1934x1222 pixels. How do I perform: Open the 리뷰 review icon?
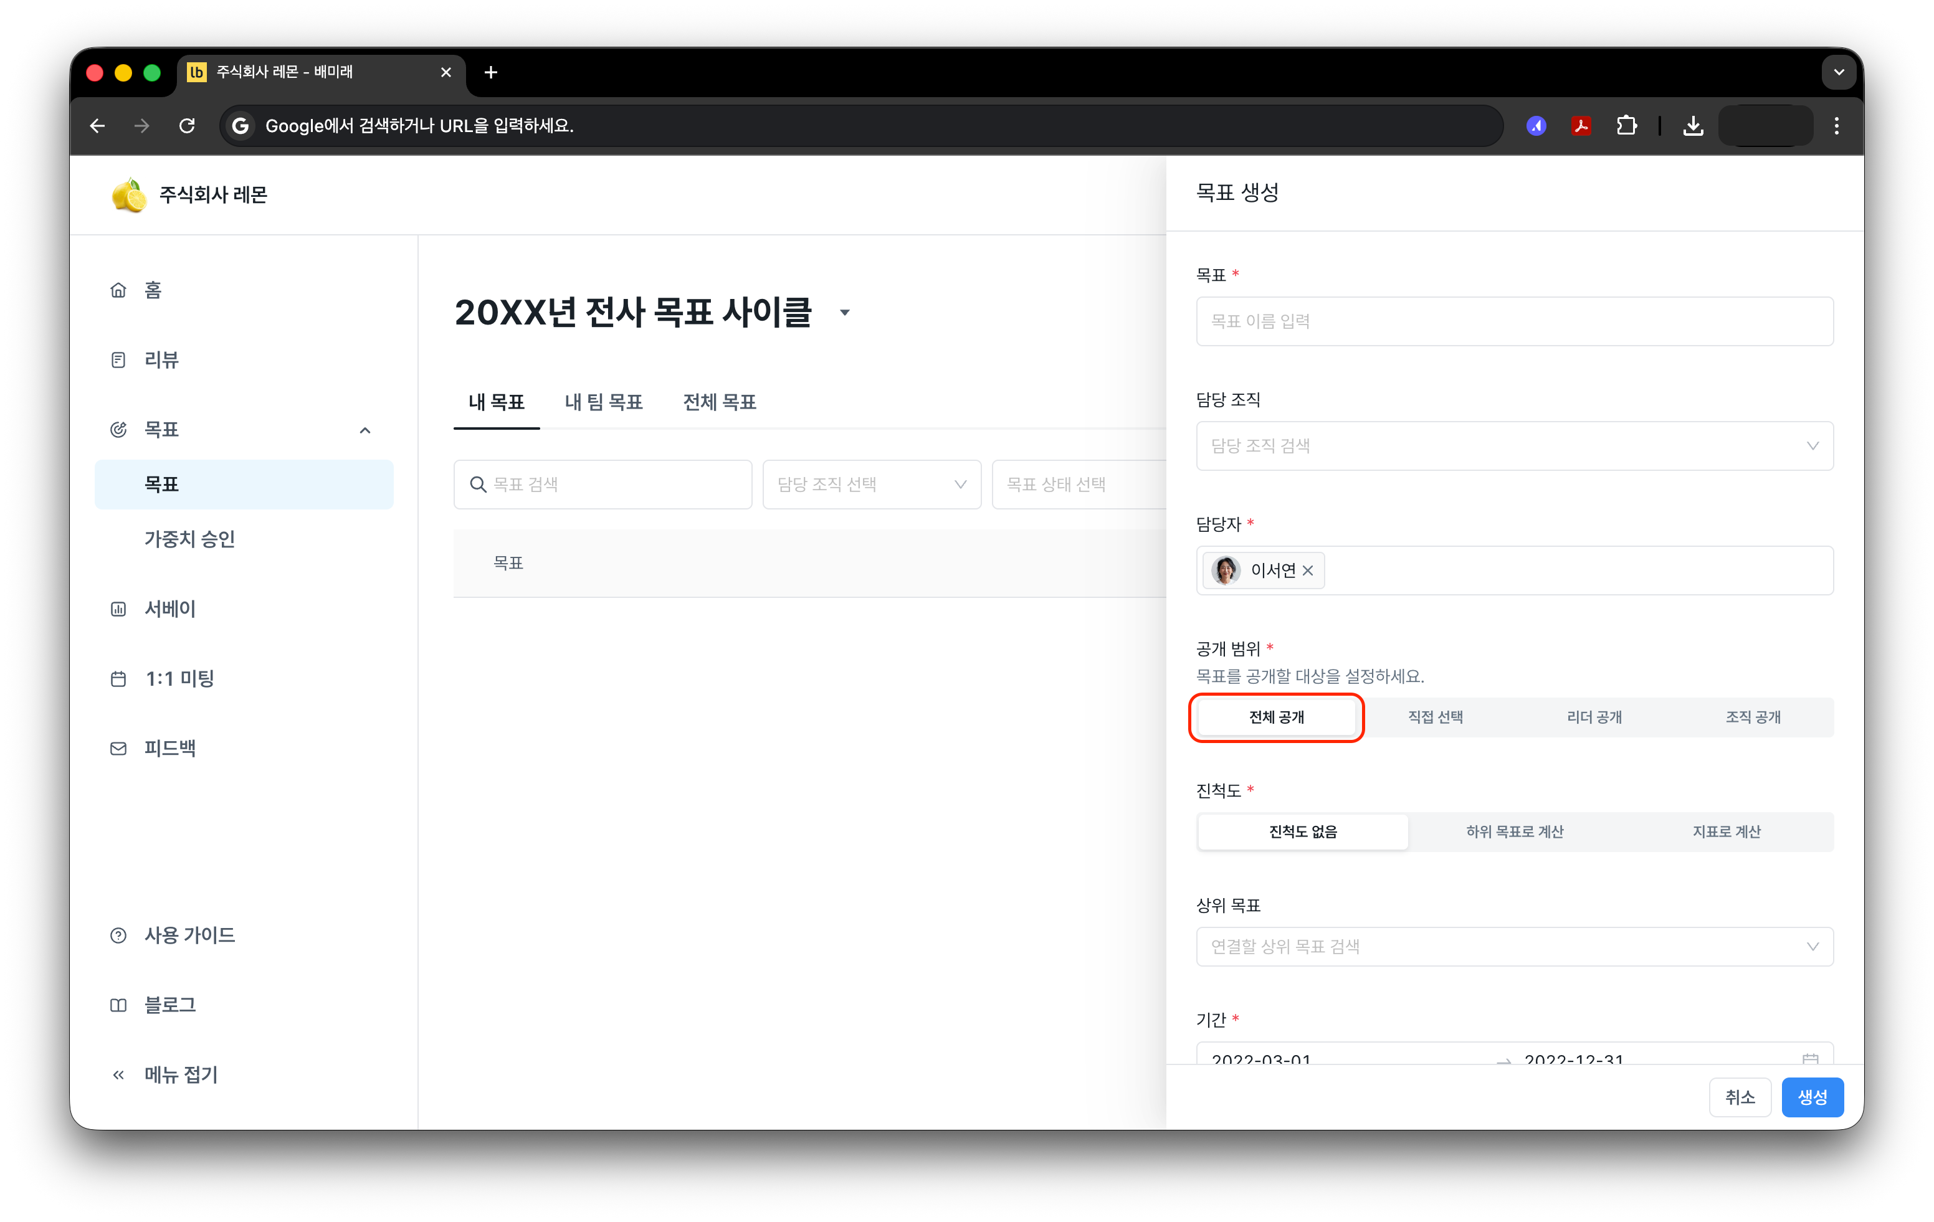coord(118,360)
